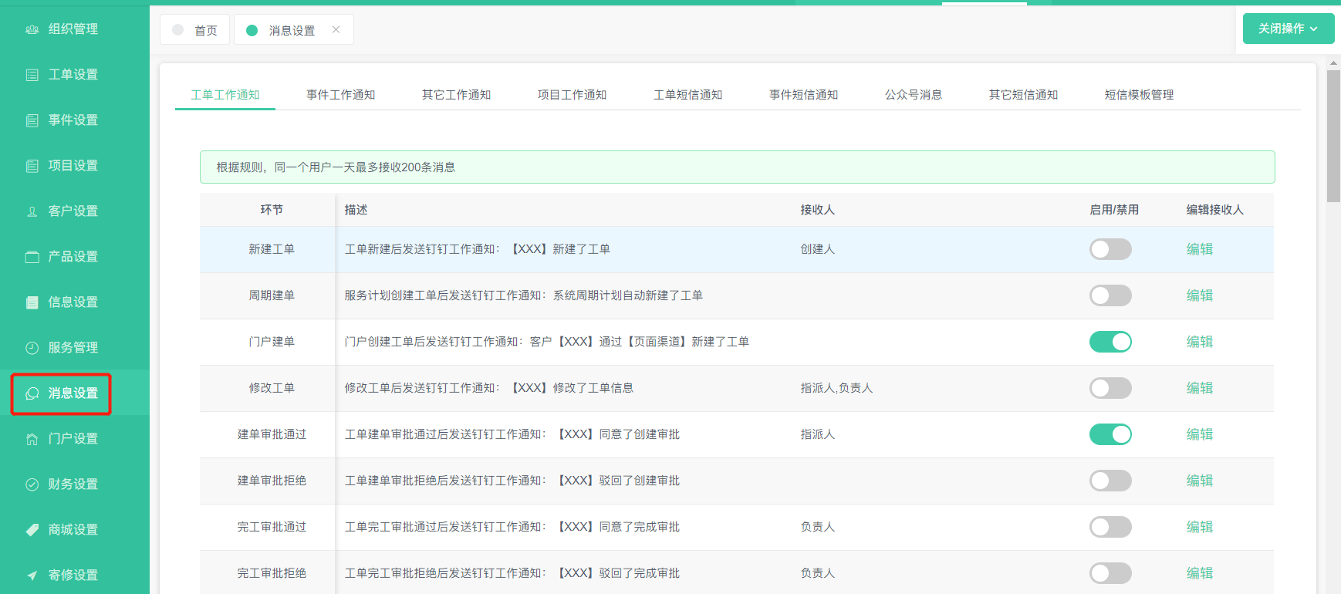Open 服务管理 in the sidebar
This screenshot has width=1341, height=594.
click(73, 348)
